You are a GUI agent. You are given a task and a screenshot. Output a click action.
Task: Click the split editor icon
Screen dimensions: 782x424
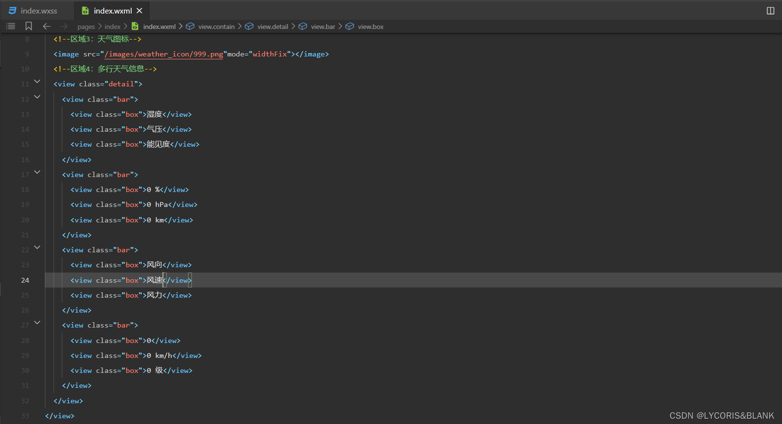tap(770, 11)
